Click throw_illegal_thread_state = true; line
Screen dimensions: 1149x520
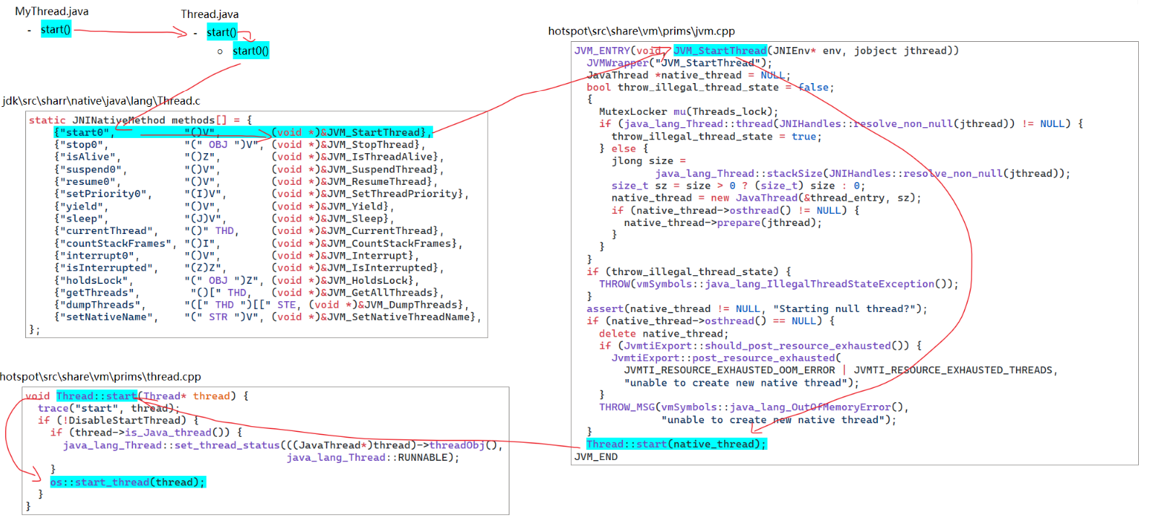(717, 136)
